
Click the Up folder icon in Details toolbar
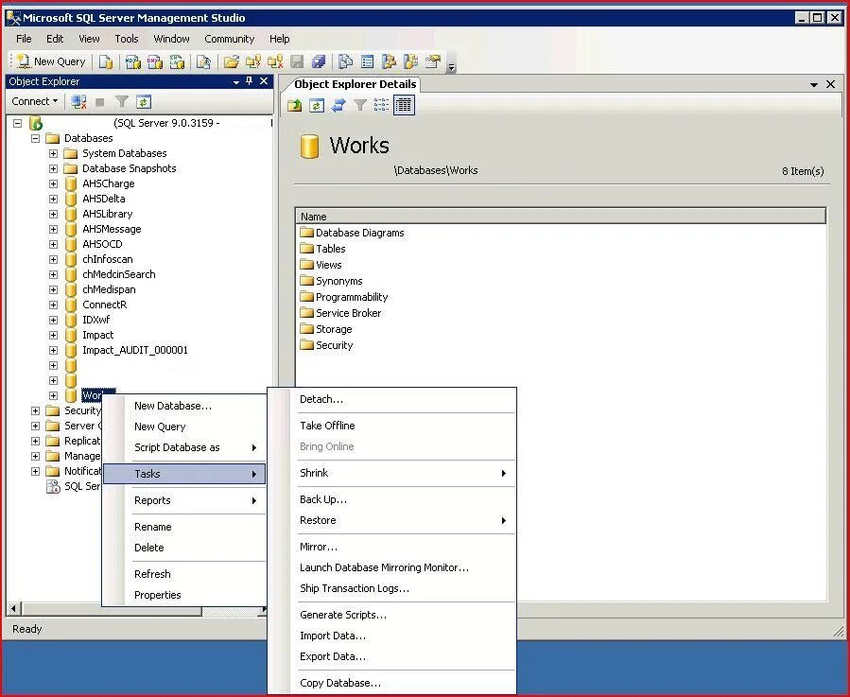[x=294, y=105]
